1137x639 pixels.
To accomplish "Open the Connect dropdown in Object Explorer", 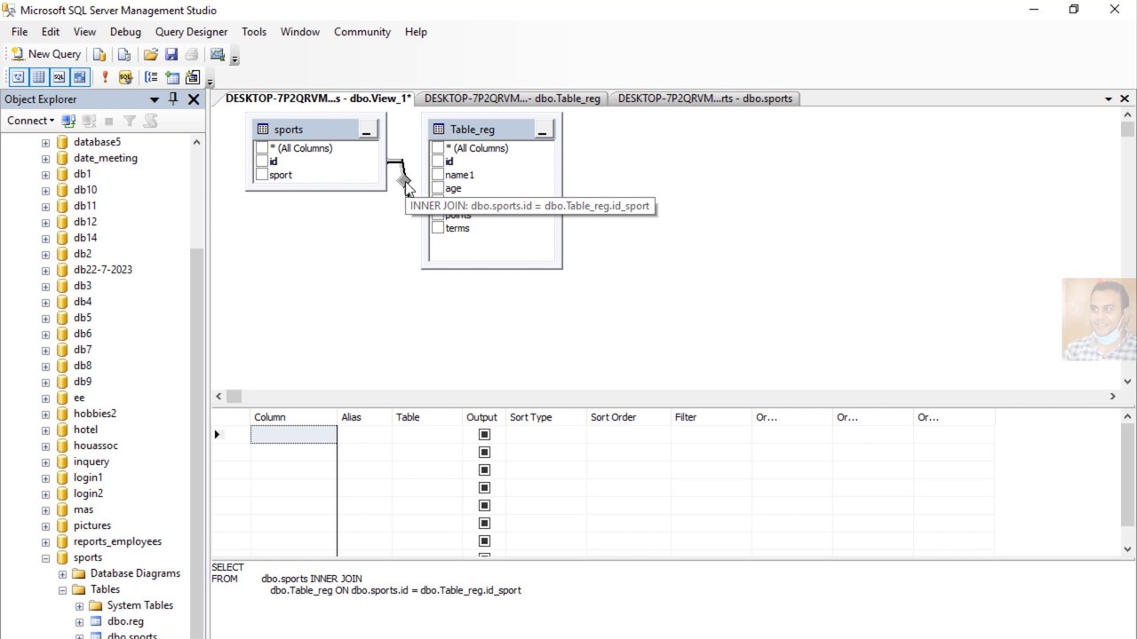I will point(30,121).
